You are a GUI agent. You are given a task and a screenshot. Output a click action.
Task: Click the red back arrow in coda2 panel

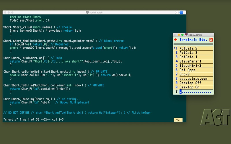[x=176, y=40]
